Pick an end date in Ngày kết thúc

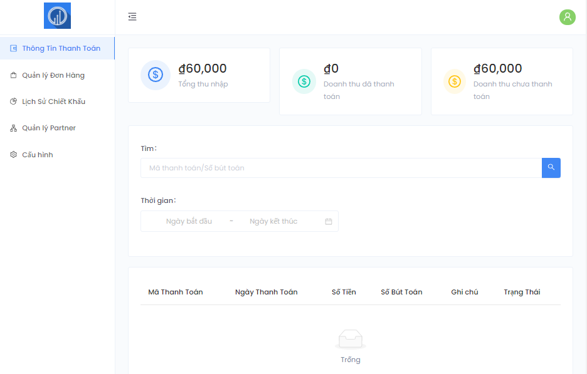pos(273,221)
